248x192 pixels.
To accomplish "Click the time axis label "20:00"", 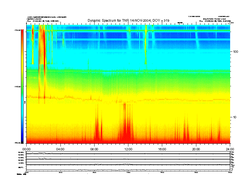I will pyautogui.click(x=196, y=149).
